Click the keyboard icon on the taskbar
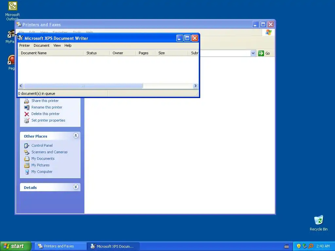Viewport: 335px width, 251px height. point(287,246)
